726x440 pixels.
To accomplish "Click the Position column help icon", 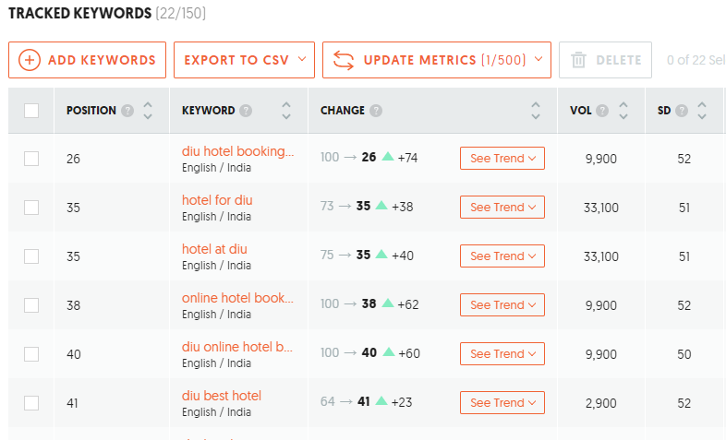I will (127, 111).
